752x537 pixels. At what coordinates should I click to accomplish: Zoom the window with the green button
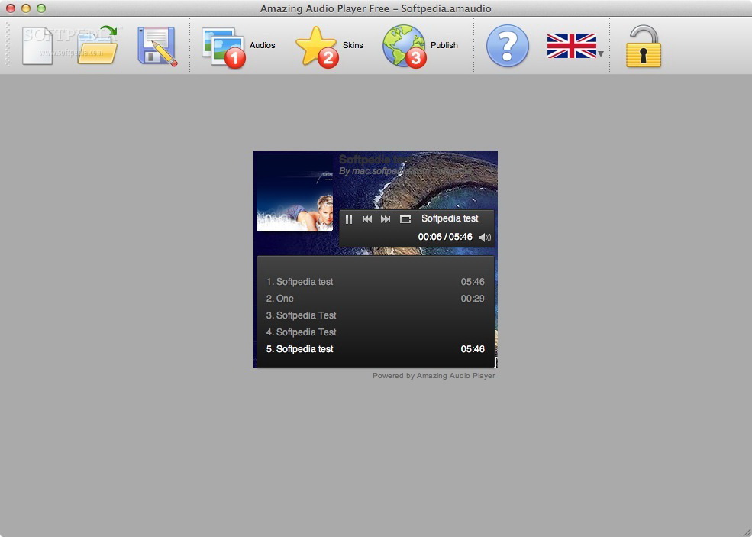coord(41,8)
